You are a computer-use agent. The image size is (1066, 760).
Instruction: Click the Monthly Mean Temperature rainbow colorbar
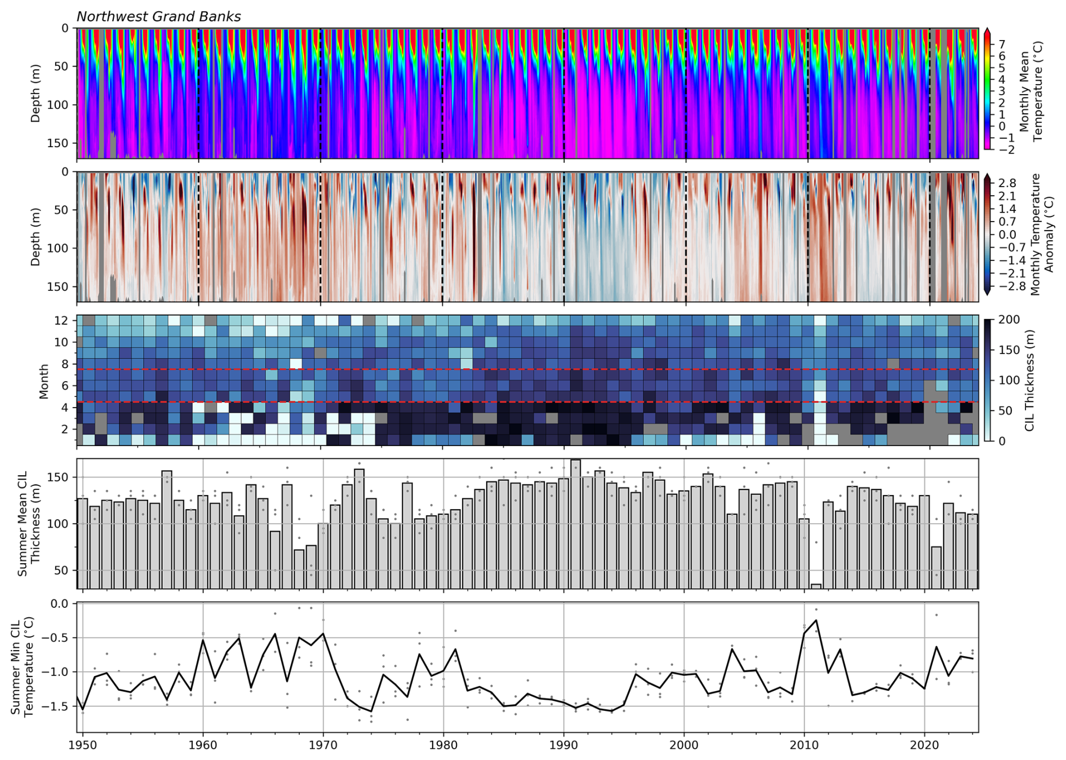(987, 90)
